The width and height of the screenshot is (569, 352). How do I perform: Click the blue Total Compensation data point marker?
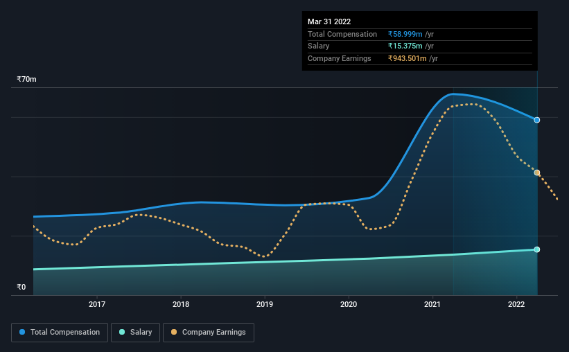[x=536, y=120]
